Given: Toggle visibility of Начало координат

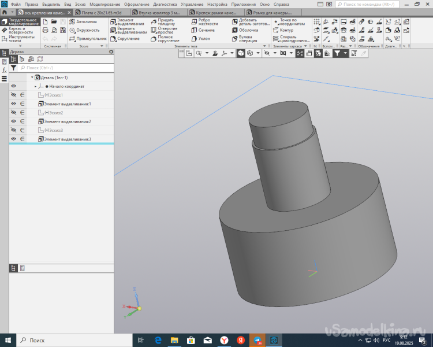Looking at the screenshot, I should [x=14, y=86].
